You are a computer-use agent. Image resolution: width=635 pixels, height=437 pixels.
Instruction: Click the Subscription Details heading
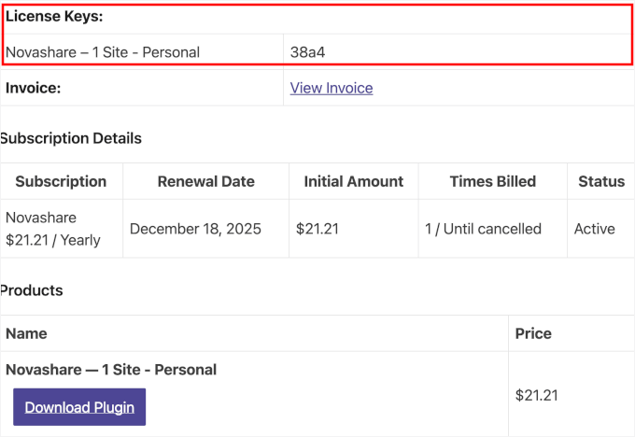[71, 138]
